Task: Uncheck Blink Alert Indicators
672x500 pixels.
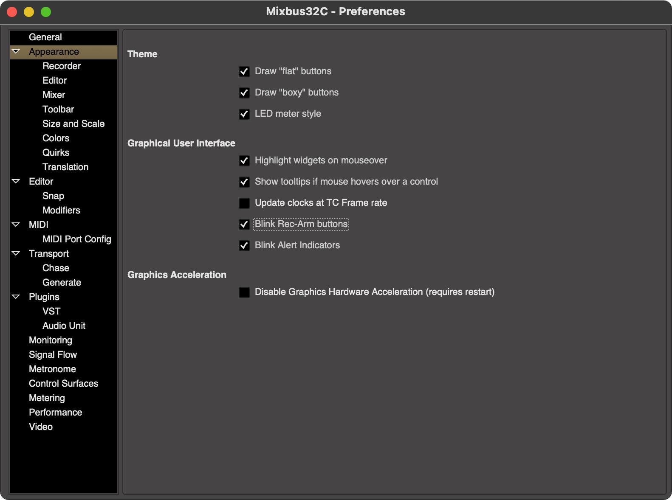Action: (244, 245)
